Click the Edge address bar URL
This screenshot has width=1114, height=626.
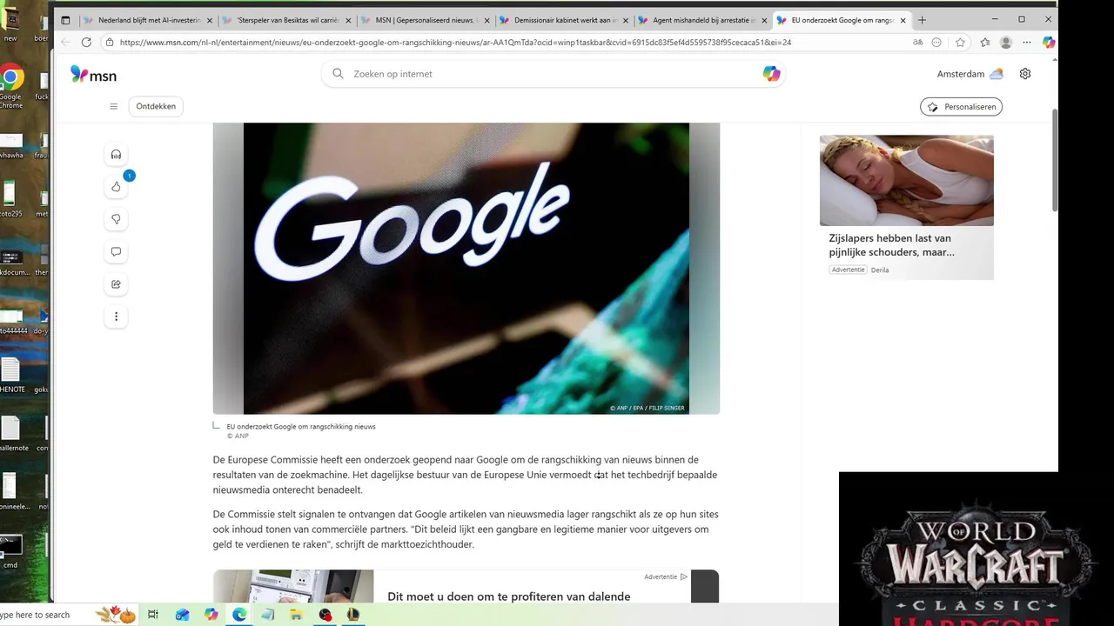tap(455, 42)
